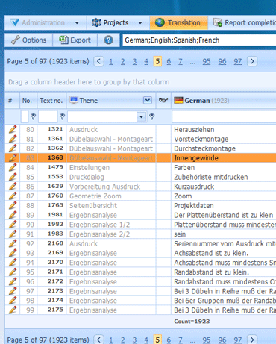Click the cell 'Herausziehen'
Image resolution: width=276 pixels, height=344 pixels.
[x=224, y=130]
